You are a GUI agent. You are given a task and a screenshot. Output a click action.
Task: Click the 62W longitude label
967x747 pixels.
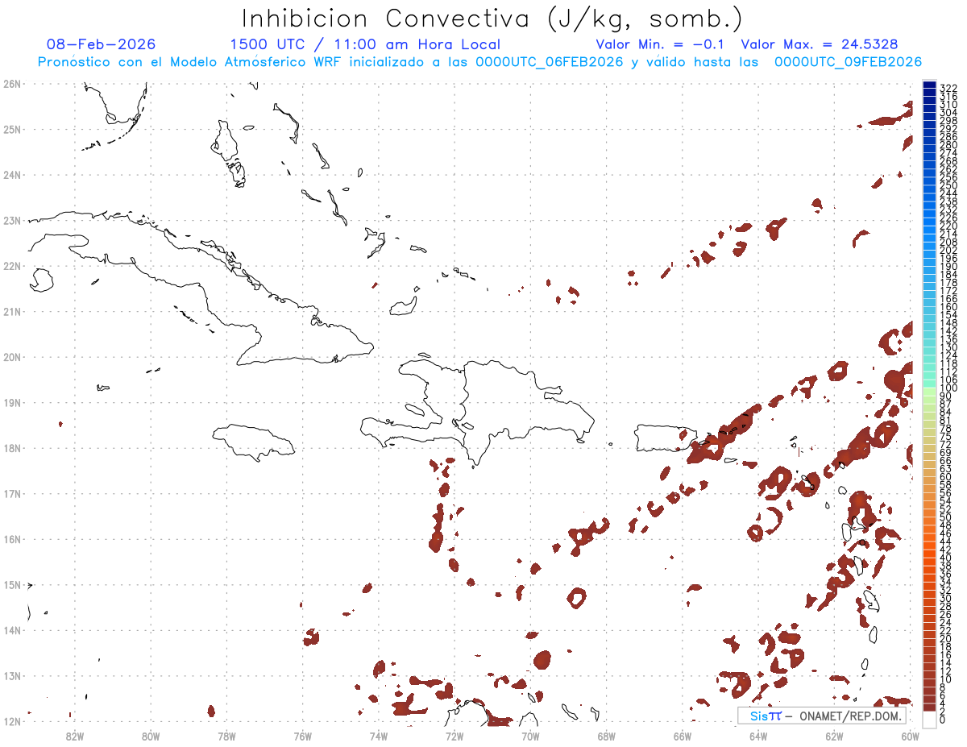834,736
